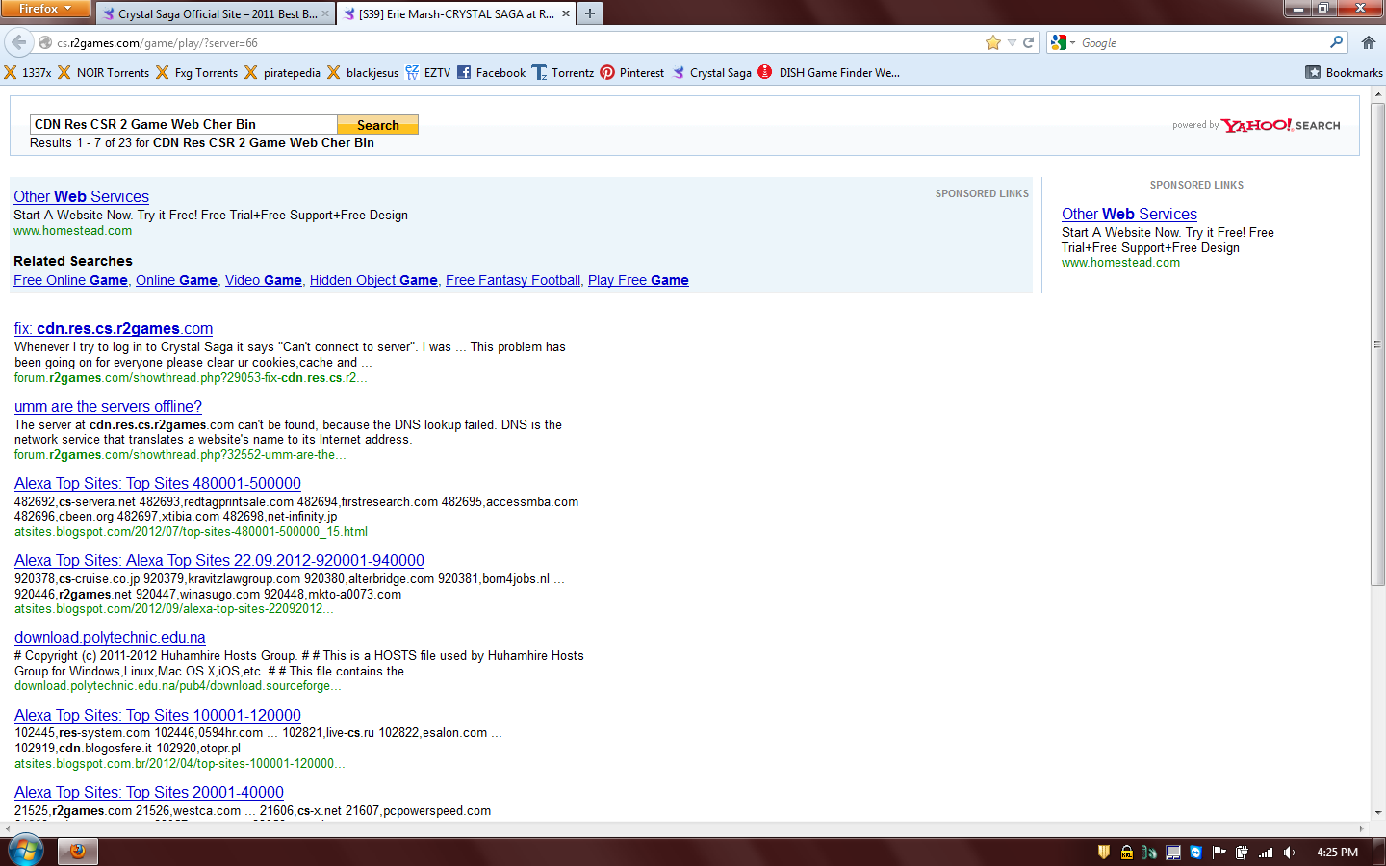Open the search engine selector dropdown
The height and width of the screenshot is (866, 1386).
tap(1064, 42)
